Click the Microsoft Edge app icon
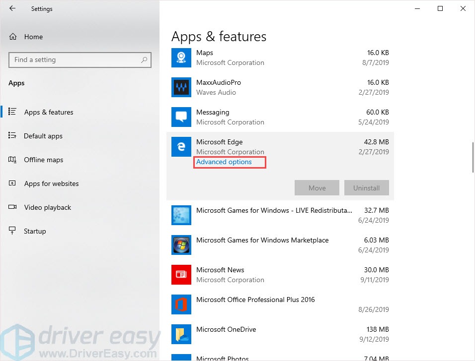Viewport: 475px width, 361px height. (181, 147)
